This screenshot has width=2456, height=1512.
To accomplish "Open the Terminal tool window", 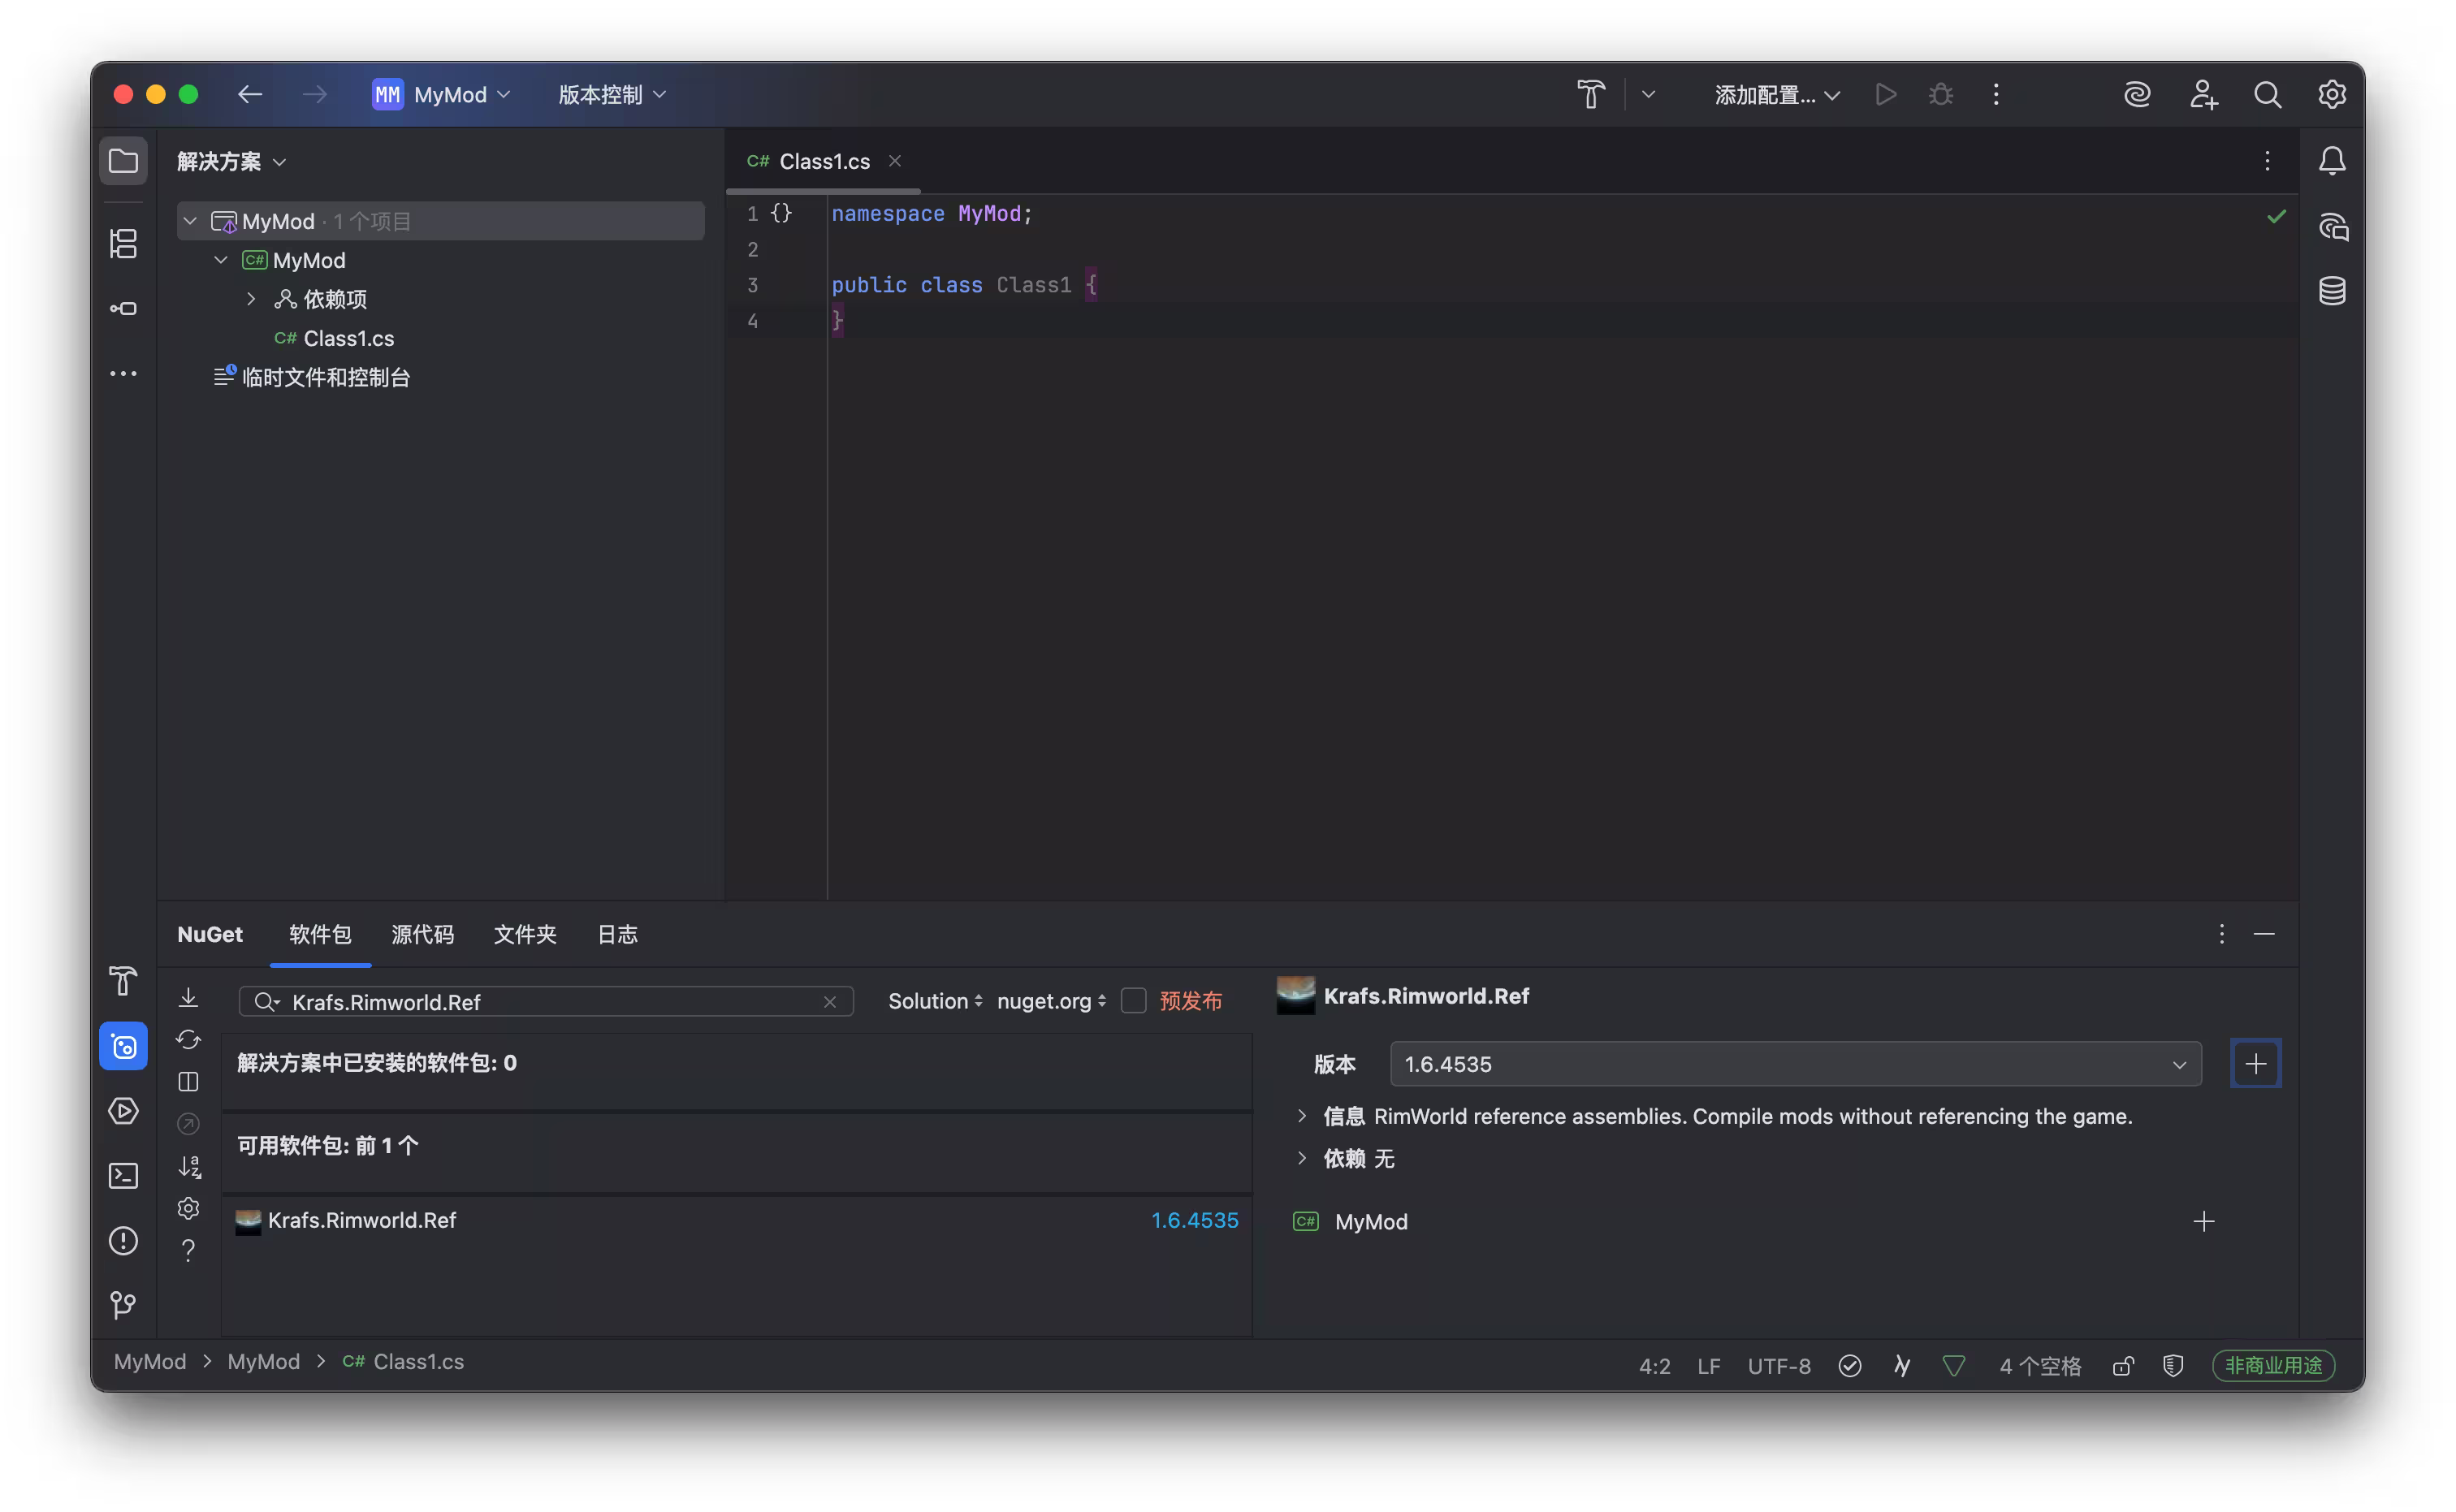I will 123,1176.
